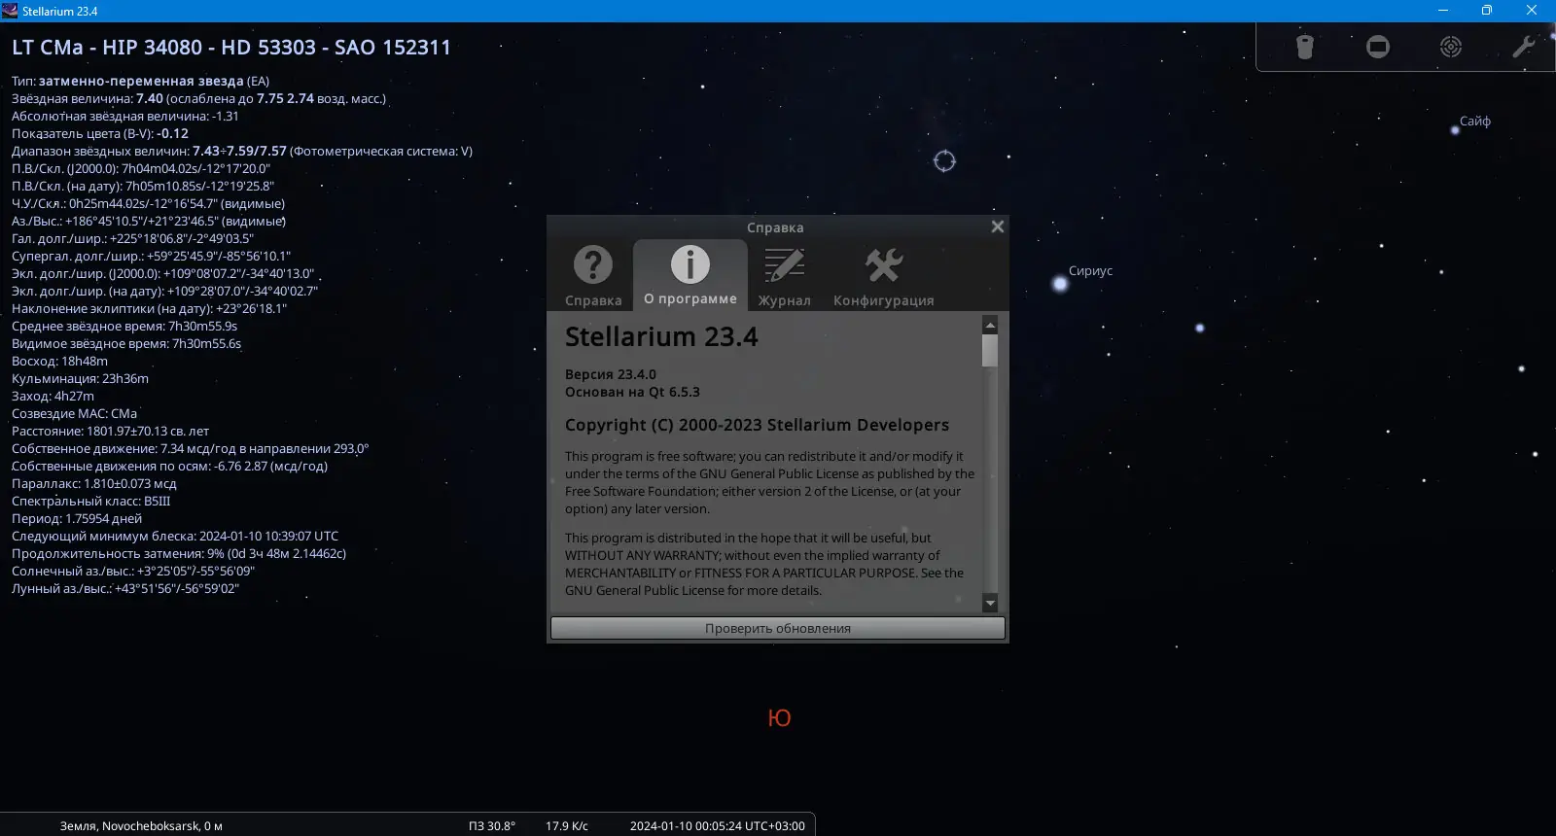Click the Stellarium app icon in title bar
The height and width of the screenshot is (836, 1556).
point(10,11)
